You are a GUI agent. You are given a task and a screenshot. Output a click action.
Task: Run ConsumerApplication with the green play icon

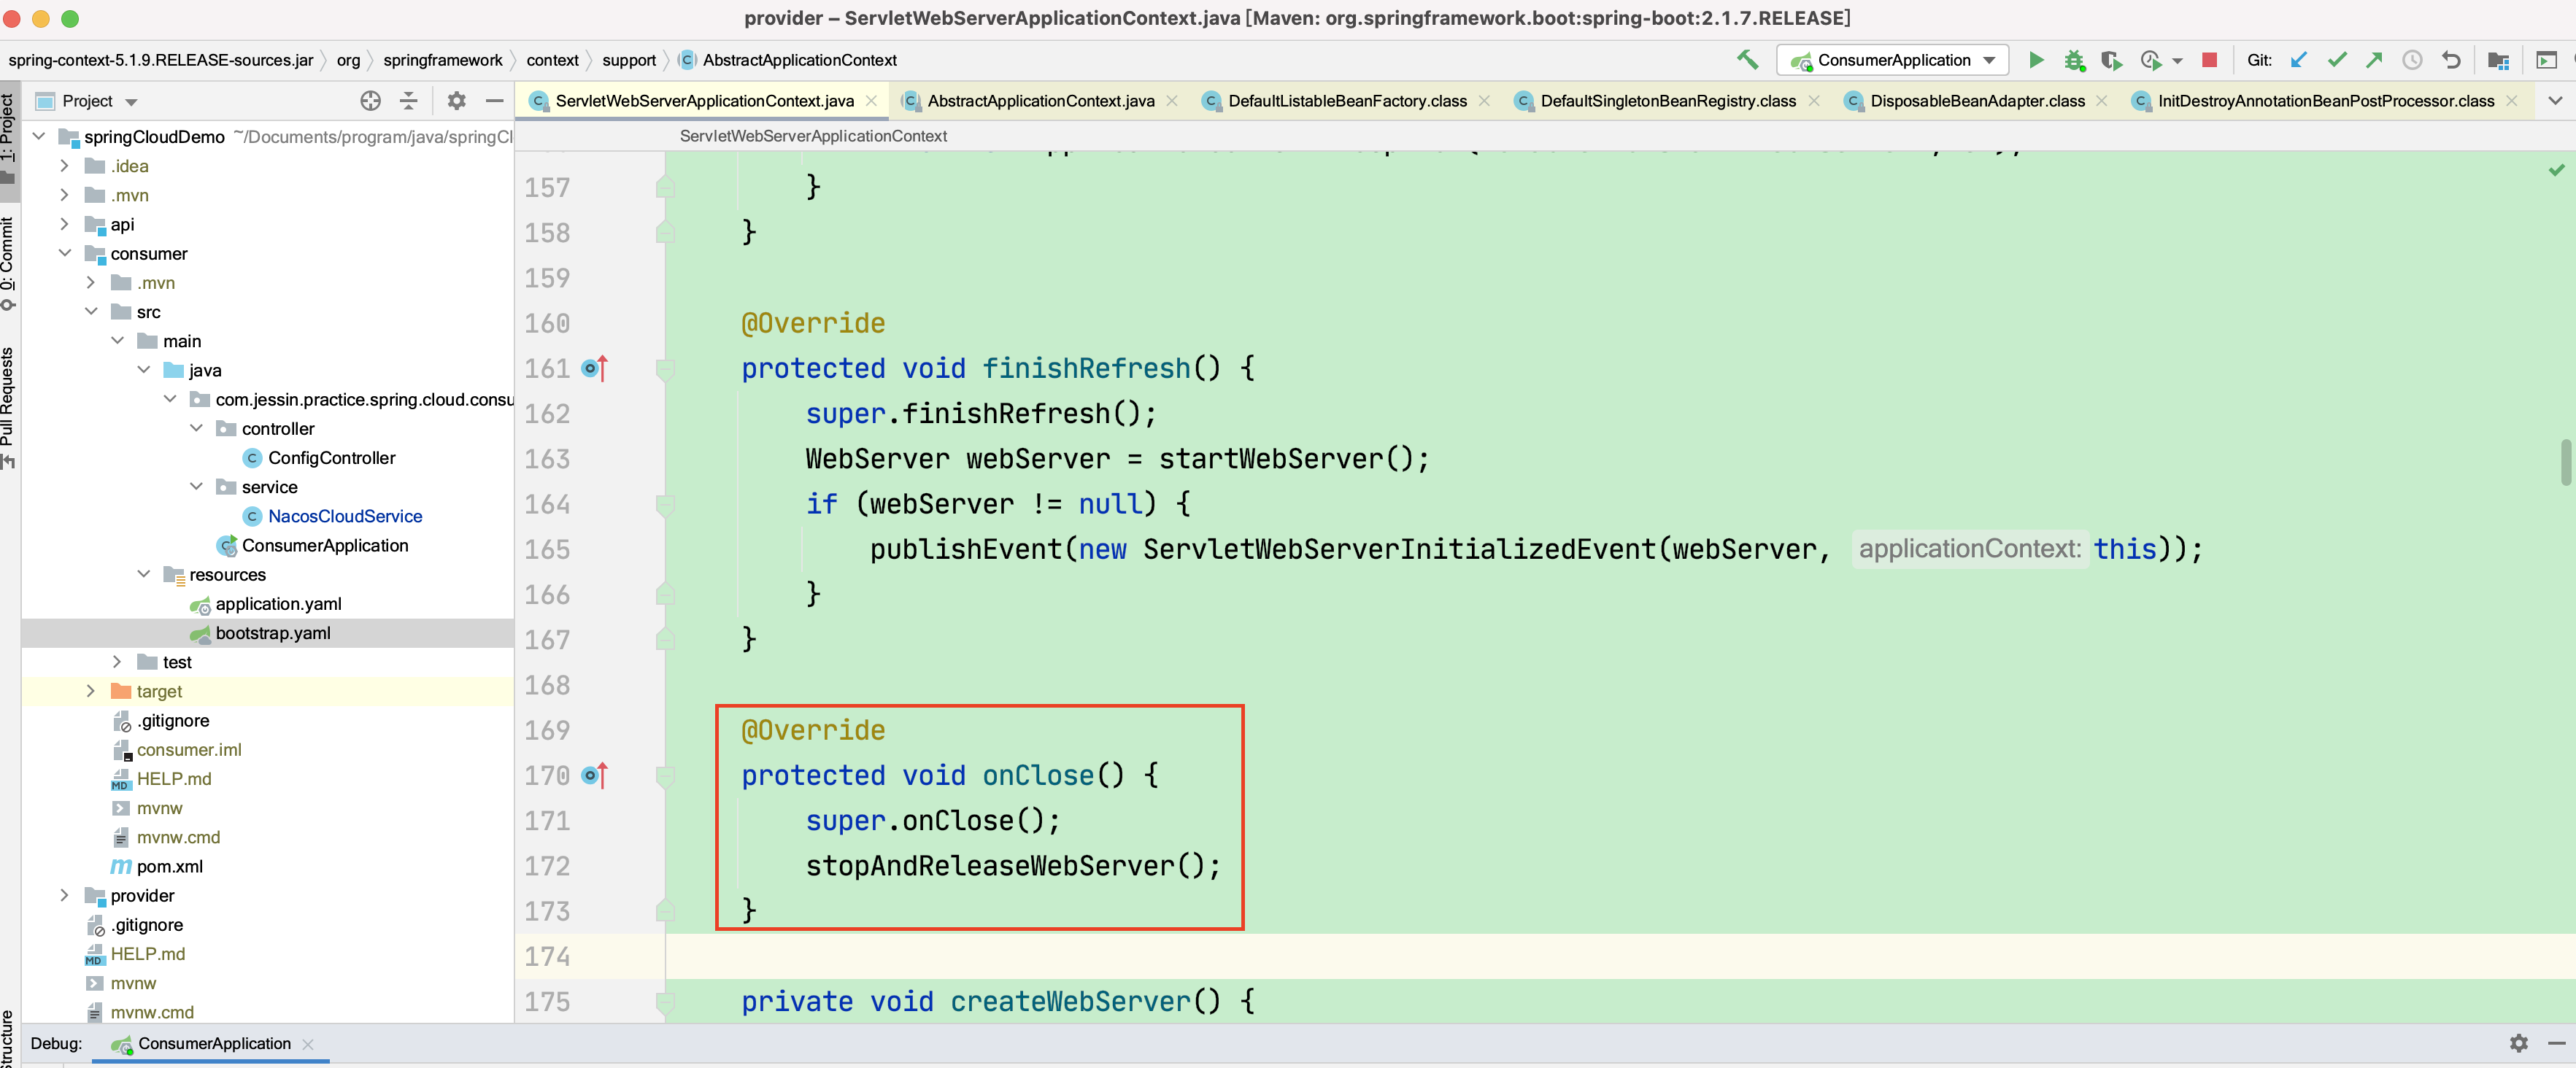pos(2035,60)
